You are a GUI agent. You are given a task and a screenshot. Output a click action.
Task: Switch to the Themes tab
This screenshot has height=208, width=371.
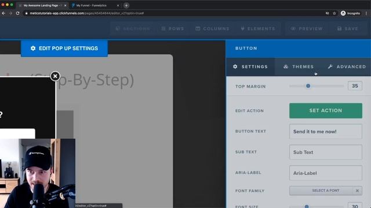(x=299, y=67)
